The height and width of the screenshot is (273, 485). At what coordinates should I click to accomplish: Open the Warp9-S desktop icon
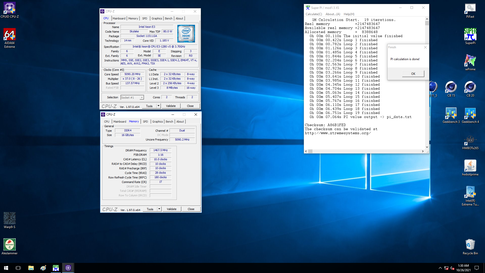pos(10,220)
